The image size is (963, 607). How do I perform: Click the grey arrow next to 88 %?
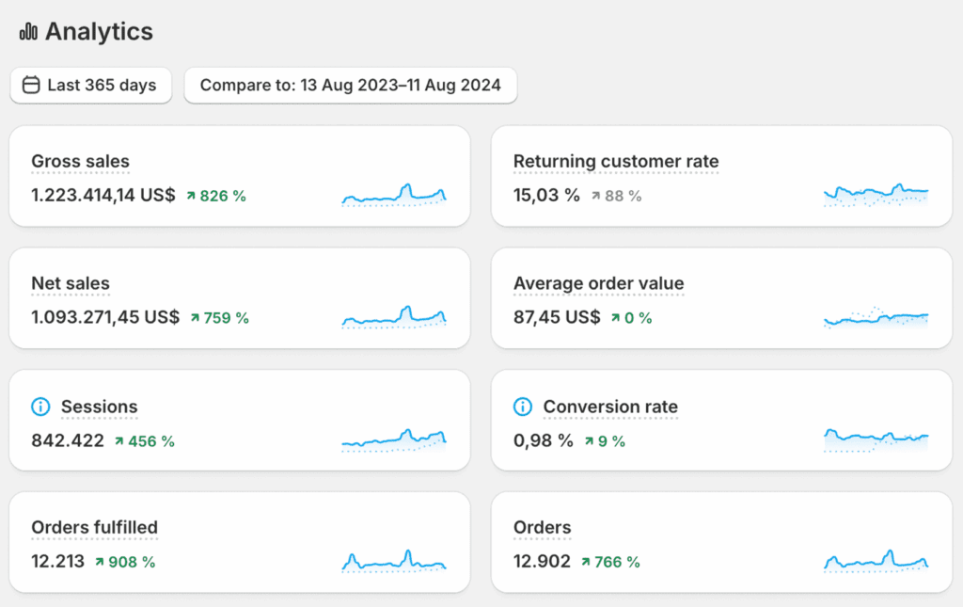click(x=595, y=196)
